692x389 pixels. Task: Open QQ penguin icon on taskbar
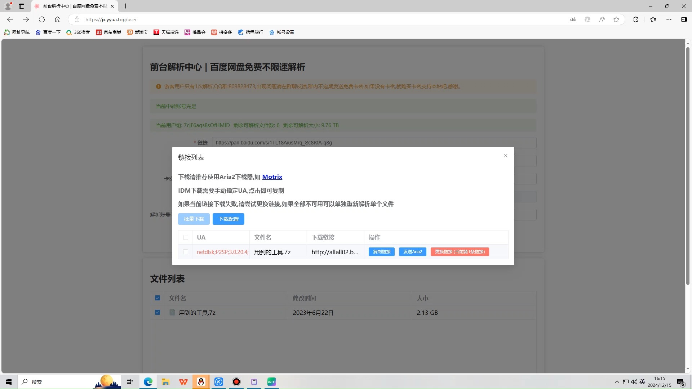(x=201, y=382)
